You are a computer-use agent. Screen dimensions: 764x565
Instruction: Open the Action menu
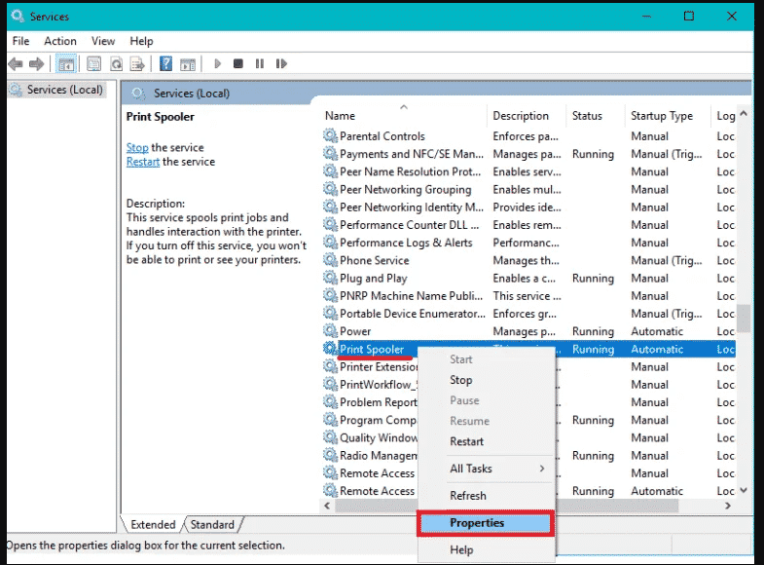60,41
